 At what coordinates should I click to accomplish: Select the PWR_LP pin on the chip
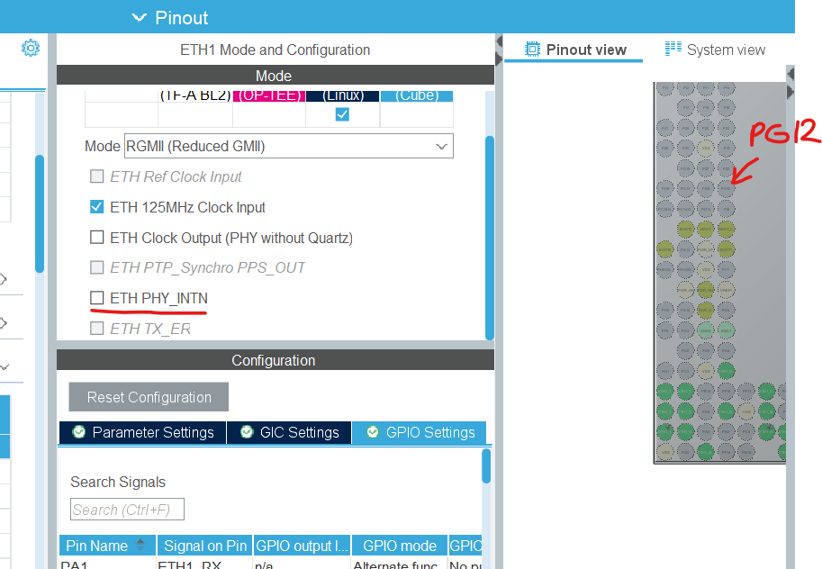pos(706,249)
